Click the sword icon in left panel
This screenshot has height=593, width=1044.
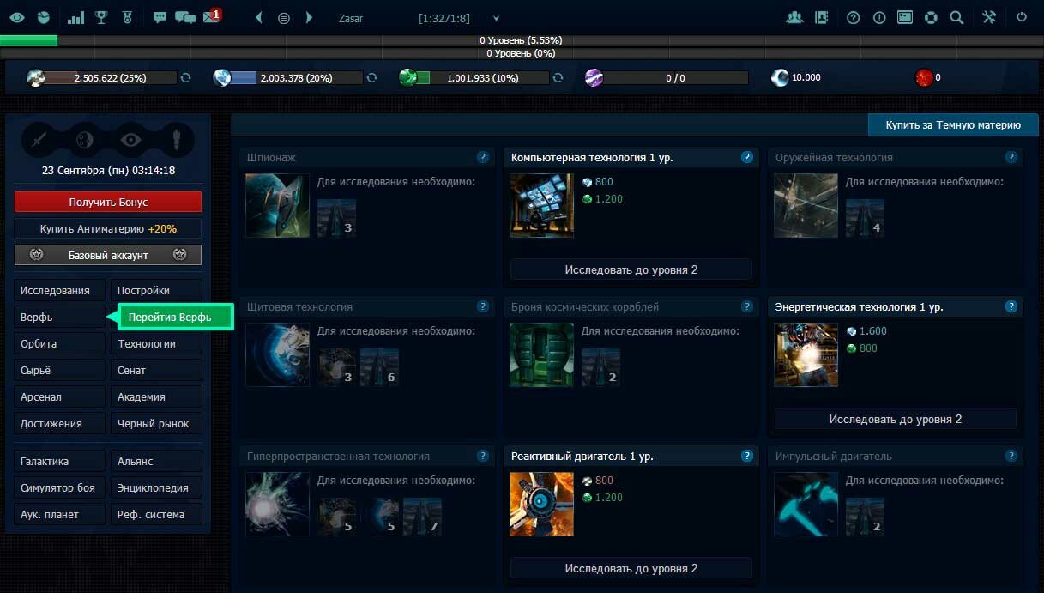coord(39,140)
